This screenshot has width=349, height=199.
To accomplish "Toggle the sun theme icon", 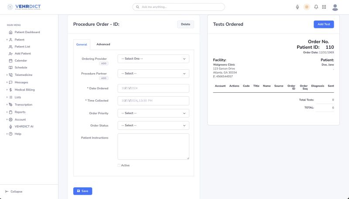I will click(307, 7).
